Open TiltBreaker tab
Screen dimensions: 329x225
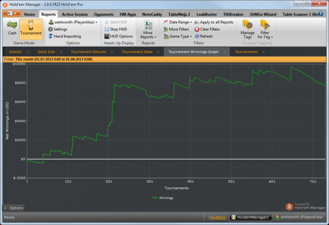click(x=233, y=14)
